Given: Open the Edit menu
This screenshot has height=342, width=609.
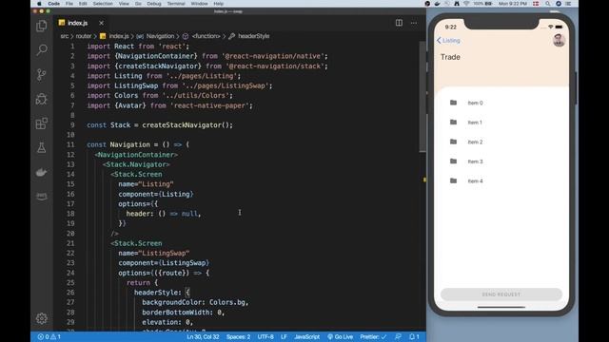Looking at the screenshot, I should click(x=83, y=4).
